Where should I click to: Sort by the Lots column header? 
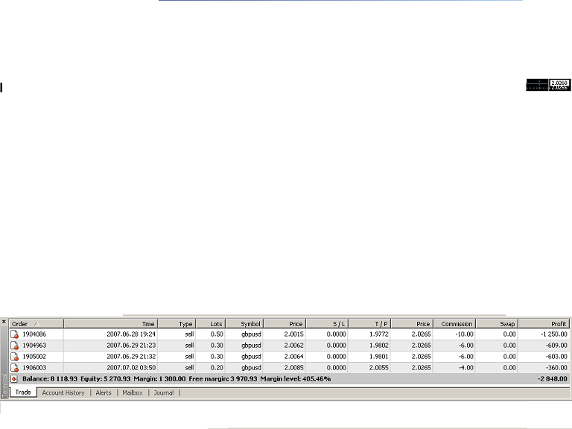[x=211, y=323]
